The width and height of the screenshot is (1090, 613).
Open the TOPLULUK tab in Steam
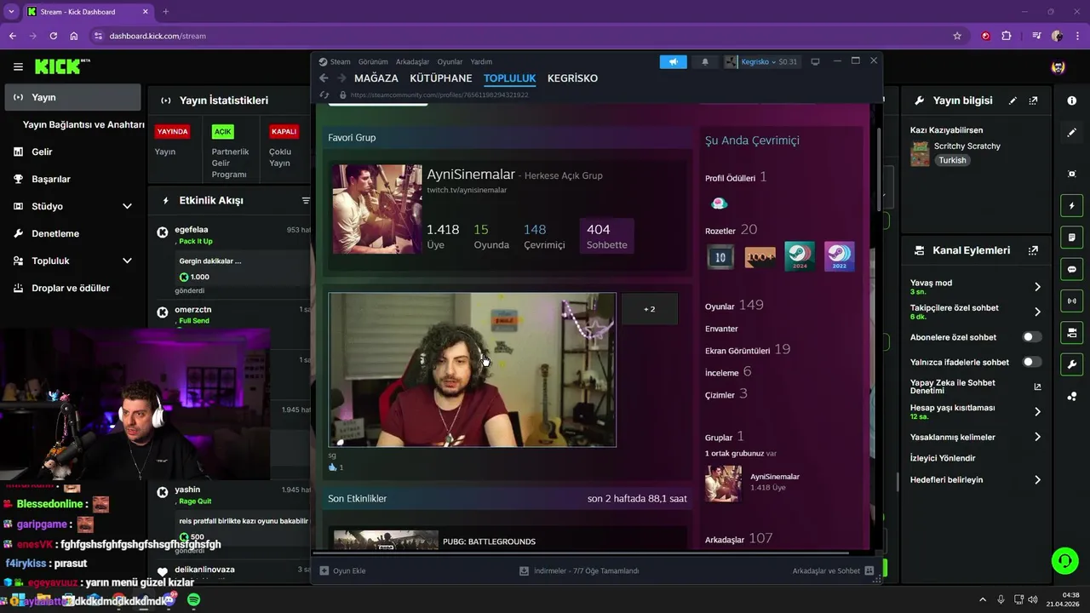click(509, 78)
